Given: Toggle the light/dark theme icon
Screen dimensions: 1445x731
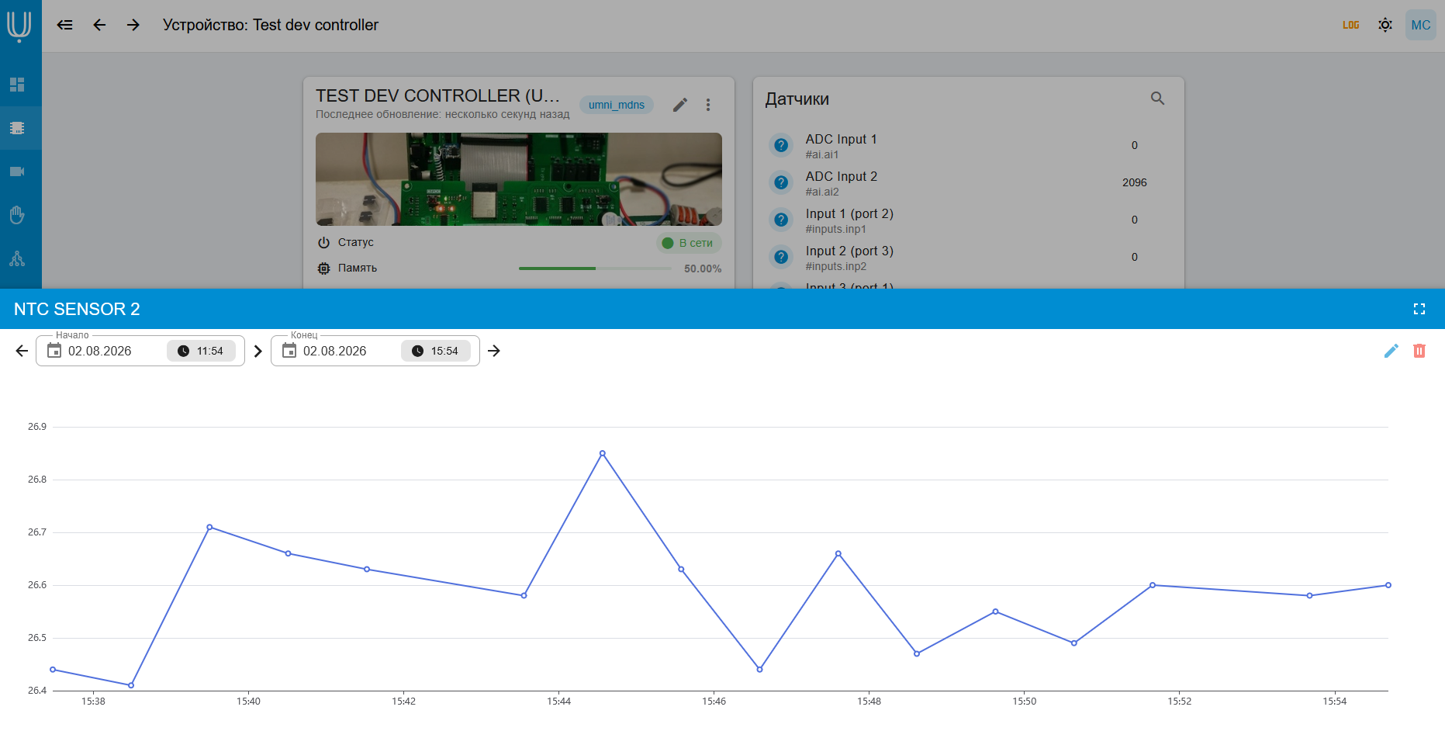Looking at the screenshot, I should 1385,25.
